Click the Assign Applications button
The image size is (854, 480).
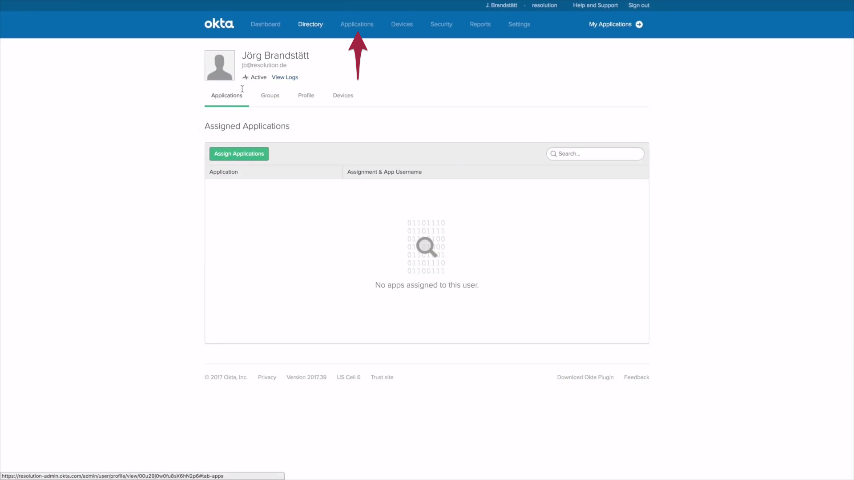pos(239,154)
